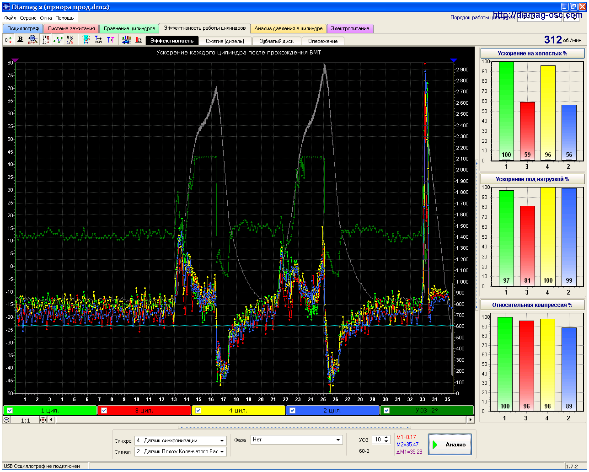Click the zoom in plus icon
The width and height of the screenshot is (589, 472).
click(x=43, y=420)
